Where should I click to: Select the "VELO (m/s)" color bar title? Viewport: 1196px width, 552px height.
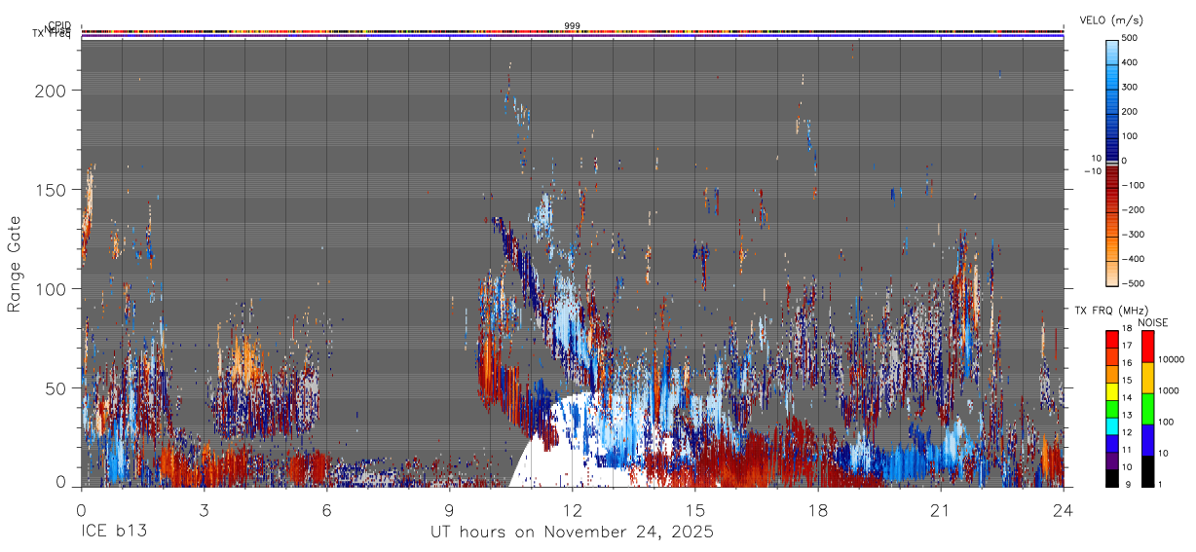click(x=1111, y=20)
